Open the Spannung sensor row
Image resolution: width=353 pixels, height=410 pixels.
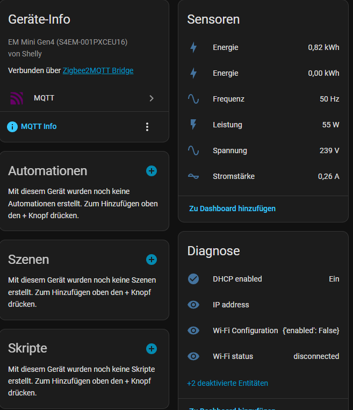coord(263,150)
